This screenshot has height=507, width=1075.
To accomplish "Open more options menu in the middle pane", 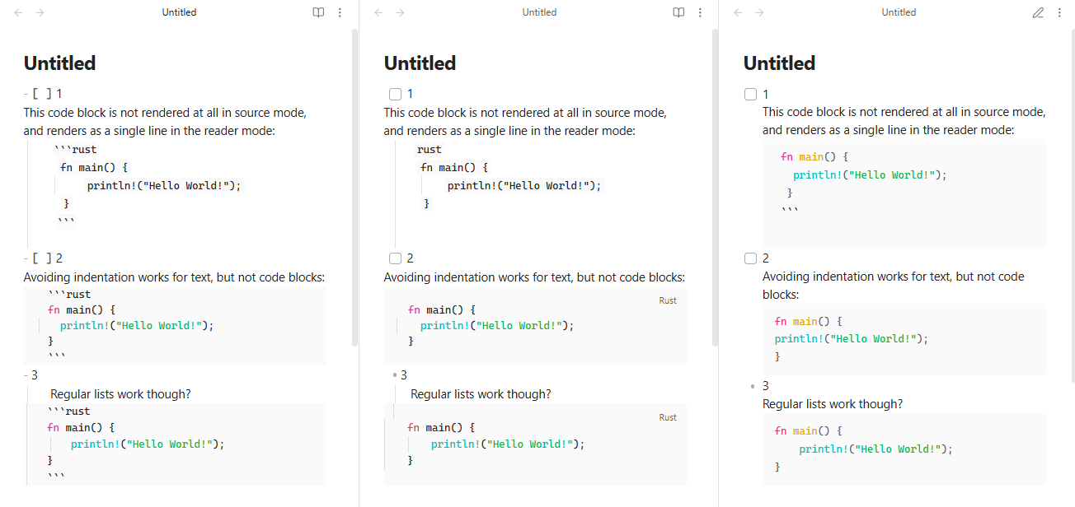I will tap(700, 12).
